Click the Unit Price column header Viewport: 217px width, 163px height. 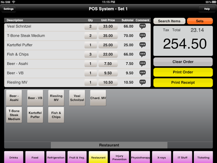coord(108,20)
